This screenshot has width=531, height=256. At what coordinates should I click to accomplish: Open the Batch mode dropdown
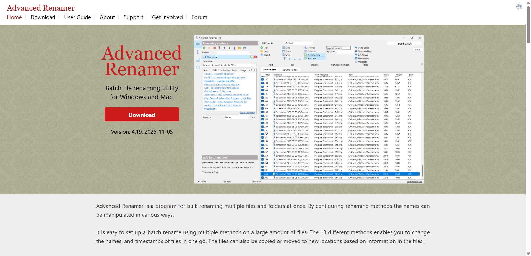coord(299,43)
